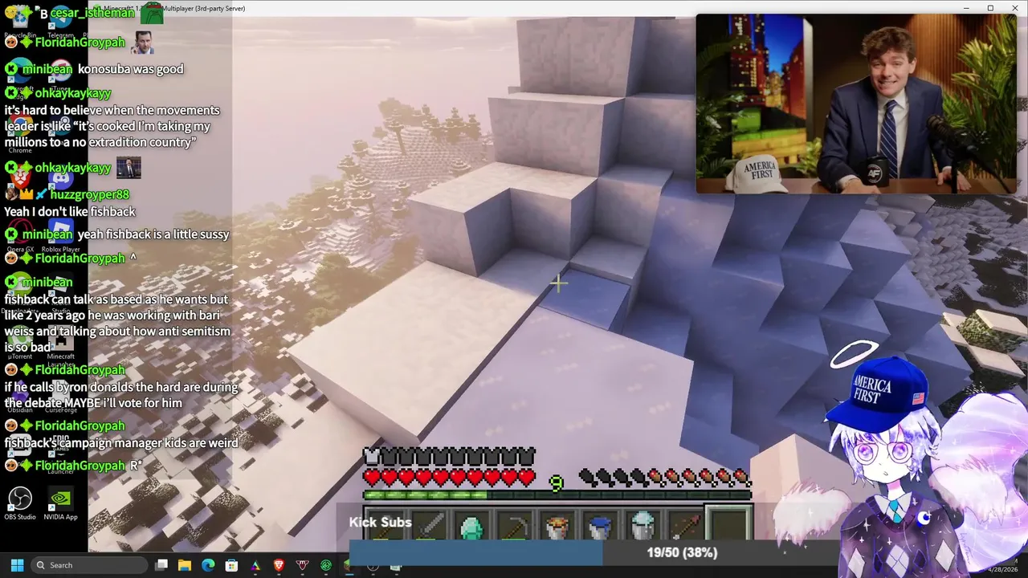This screenshot has width=1028, height=578.
Task: Select the sword slot in the hotbar
Action: pos(430,527)
